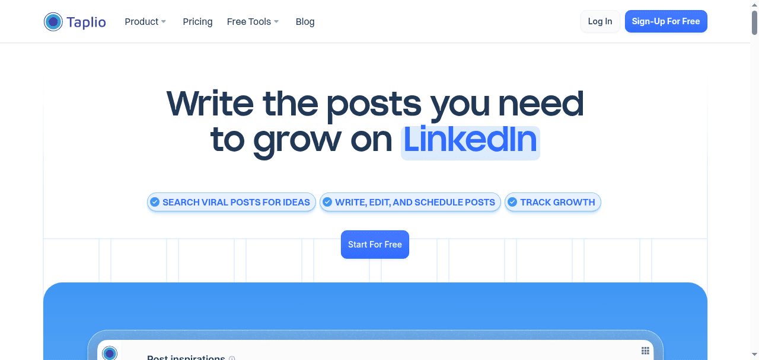The height and width of the screenshot is (360, 759).
Task: Expand the Free Tools dropdown arrow
Action: (276, 22)
